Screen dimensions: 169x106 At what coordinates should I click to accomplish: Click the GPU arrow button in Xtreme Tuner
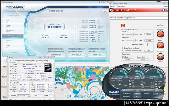click(x=156, y=84)
